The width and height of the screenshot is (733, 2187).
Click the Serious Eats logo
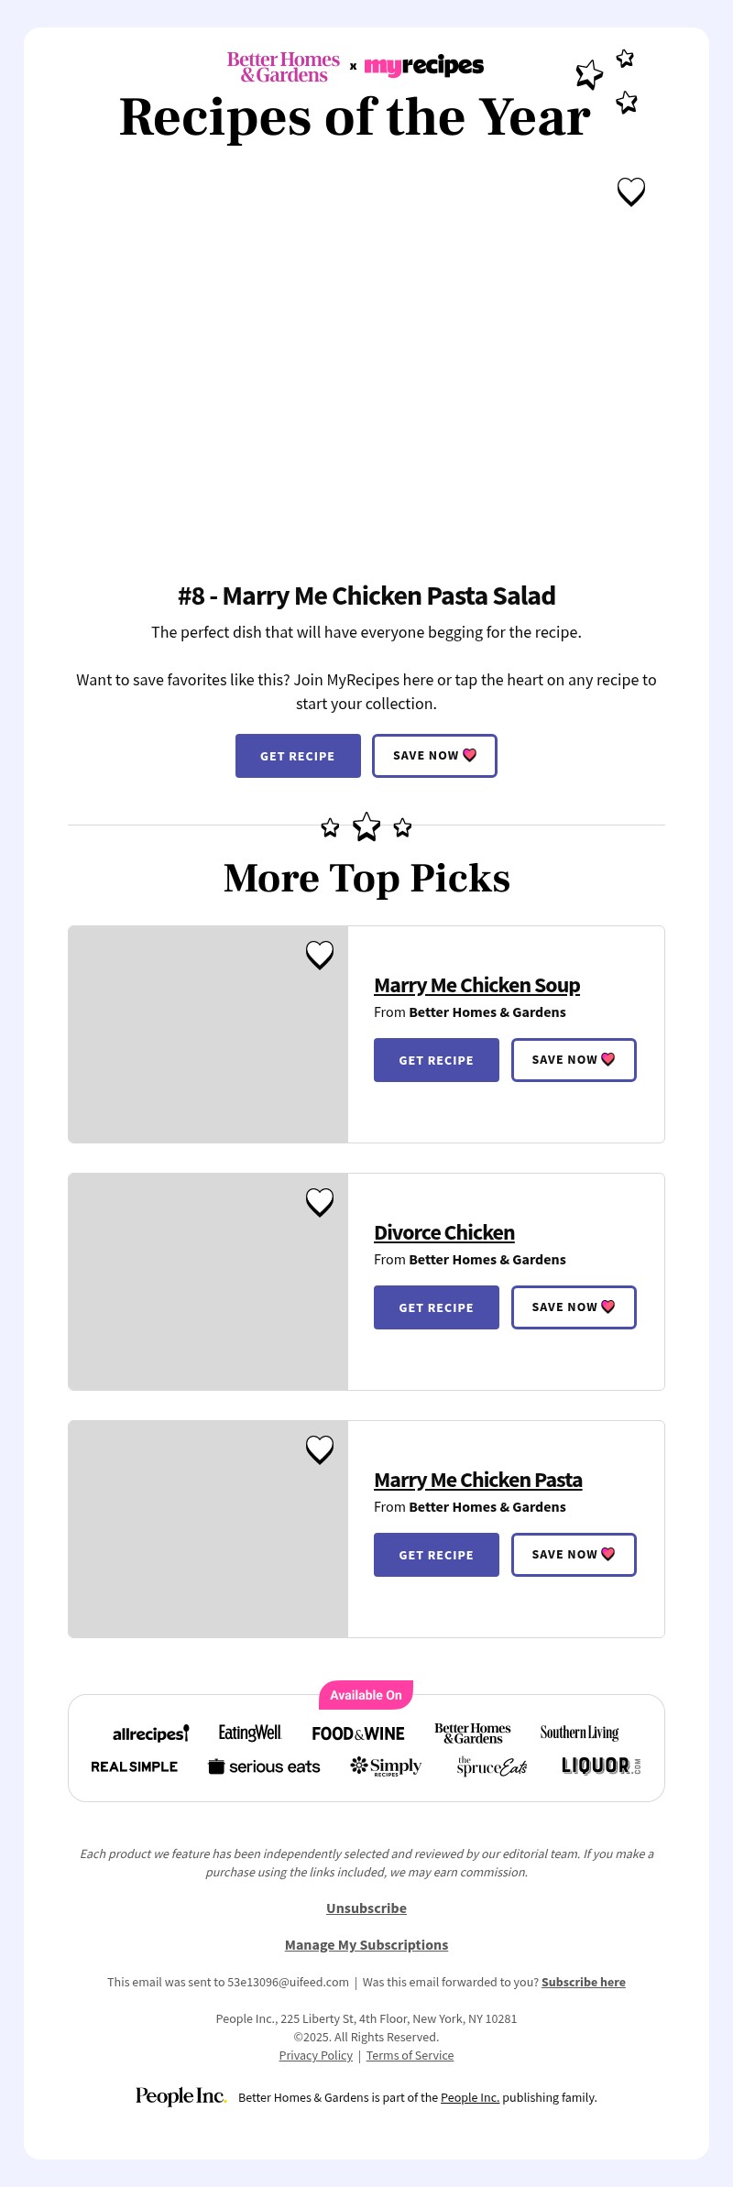pyautogui.click(x=264, y=1766)
